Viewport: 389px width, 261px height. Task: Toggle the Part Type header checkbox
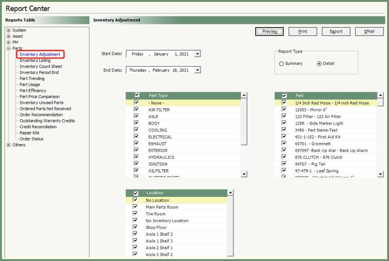(137, 95)
